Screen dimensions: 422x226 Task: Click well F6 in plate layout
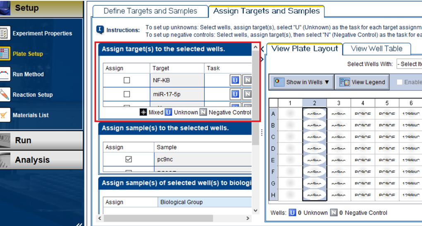pos(411,172)
